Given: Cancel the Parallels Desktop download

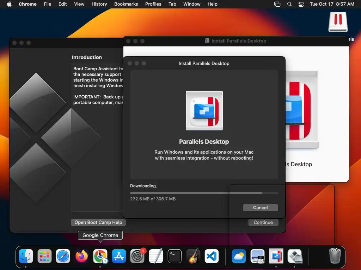Looking at the screenshot, I should (261, 207).
